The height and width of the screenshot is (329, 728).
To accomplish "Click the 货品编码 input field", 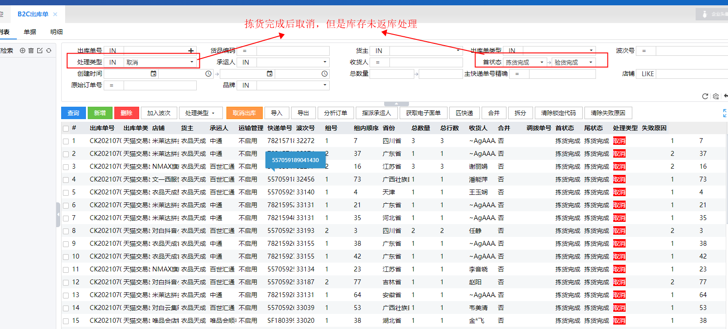I will click(x=292, y=51).
